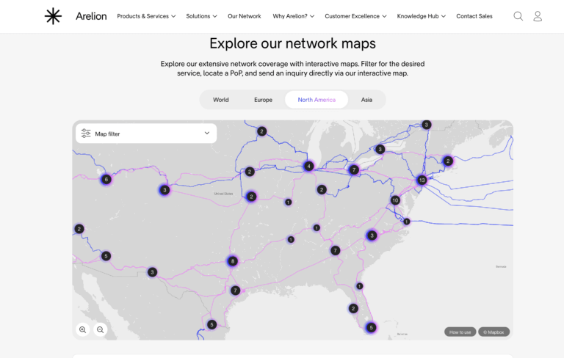Select the North America map tab
Viewport: 564px width, 358px height.
317,100
